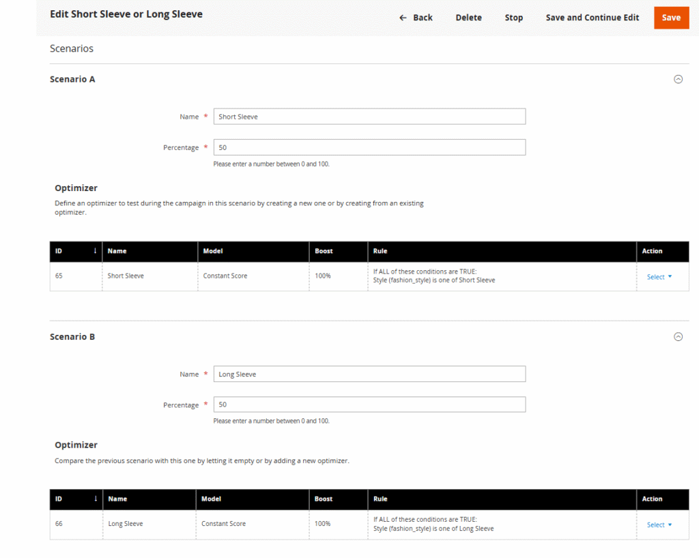This screenshot has width=699, height=558.
Task: Edit the Scenario B Percentage field
Action: 369,405
